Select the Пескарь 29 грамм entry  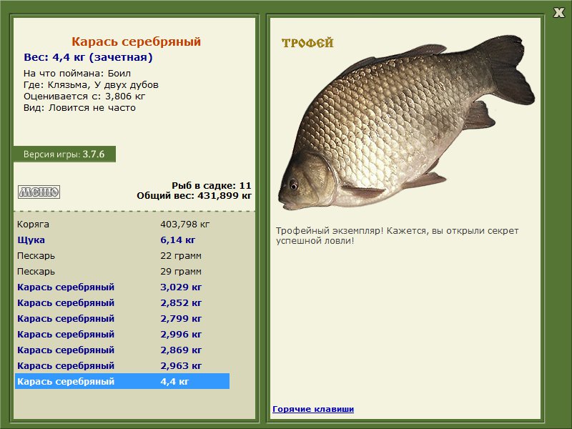pos(122,272)
